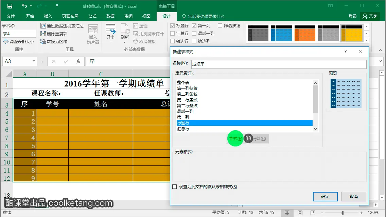Open the Page Layout (页面布局) tab
Screen dimensions: 386x217
(x=70, y=16)
